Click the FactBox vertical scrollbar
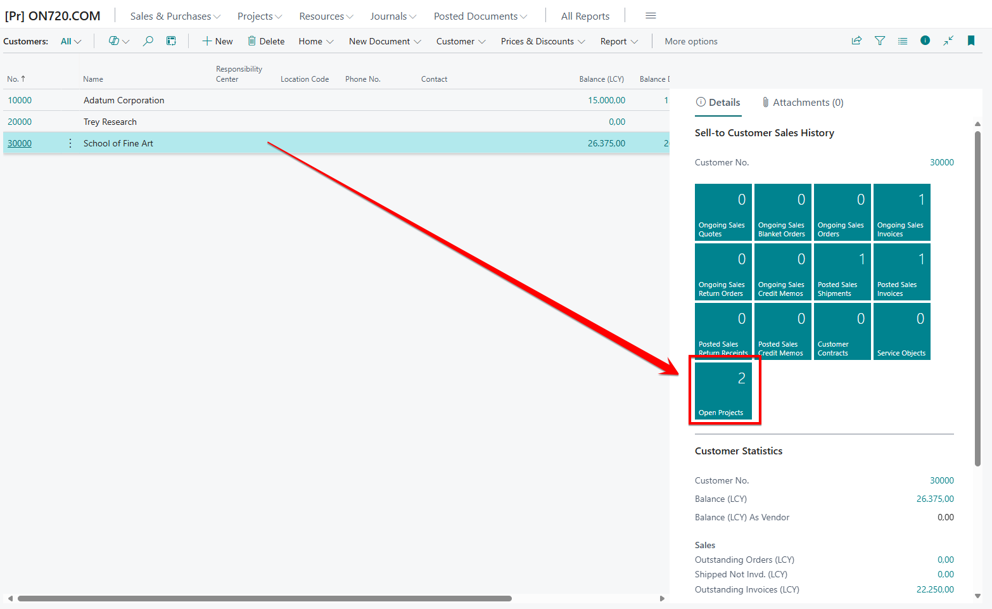Image resolution: width=992 pixels, height=609 pixels. (977, 298)
